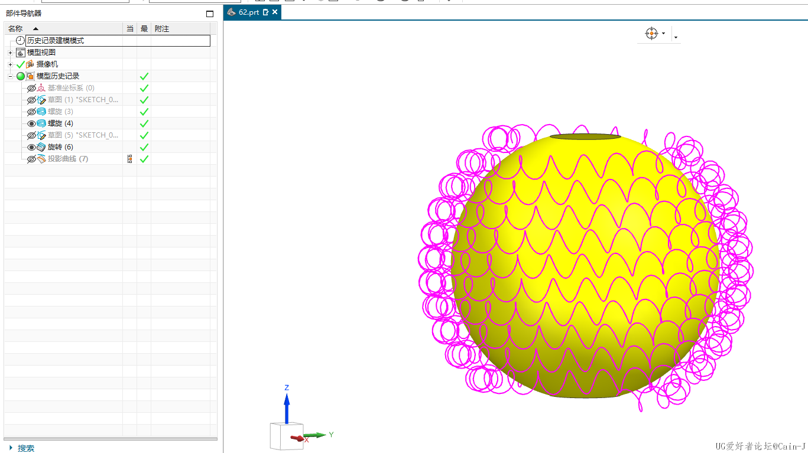Hide the visible 螺旋 (4) feature
Screen dimensions: 808x453
click(x=32, y=123)
